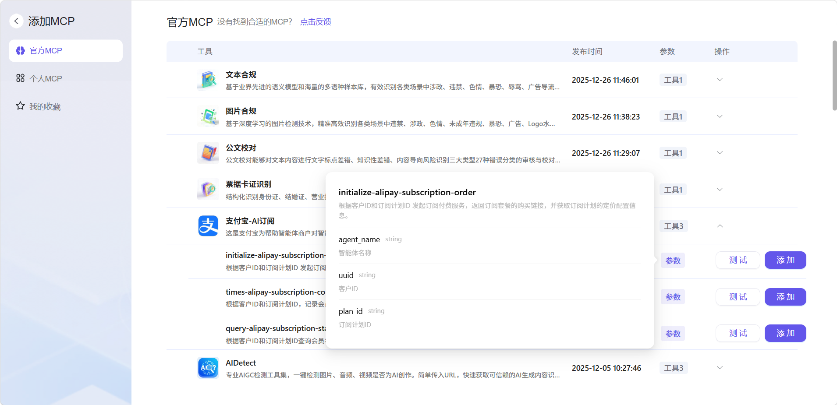This screenshot has width=837, height=405.
Task: Click the AIDetect tool icon
Action: coord(208,368)
